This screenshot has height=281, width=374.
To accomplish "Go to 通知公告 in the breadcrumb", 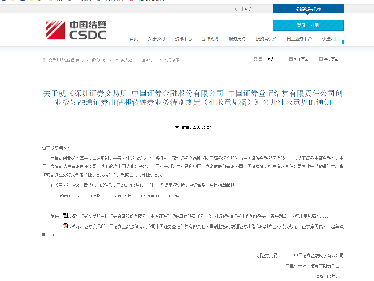I will click(x=148, y=60).
